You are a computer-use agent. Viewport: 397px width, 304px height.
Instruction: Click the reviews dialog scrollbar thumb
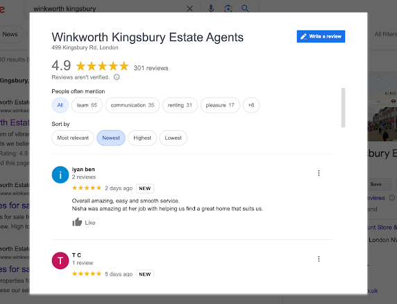(343, 108)
